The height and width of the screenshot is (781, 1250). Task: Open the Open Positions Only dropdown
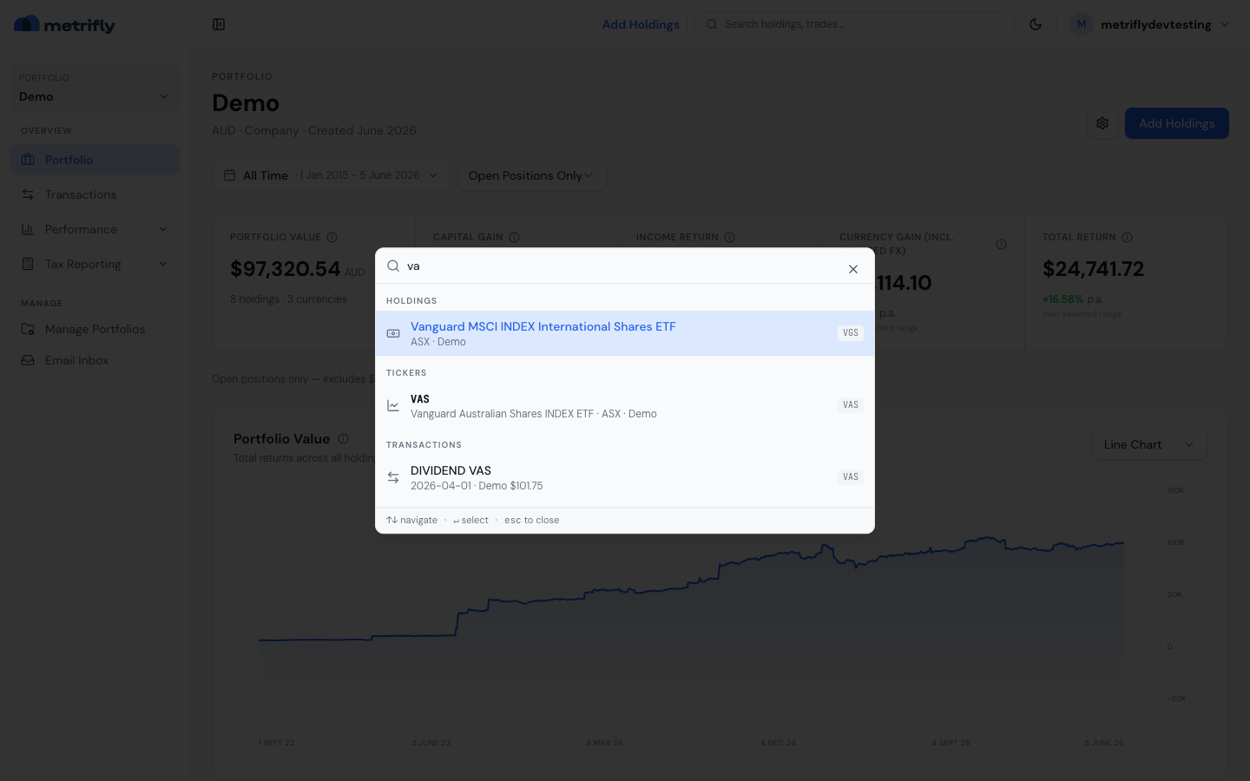coord(531,175)
